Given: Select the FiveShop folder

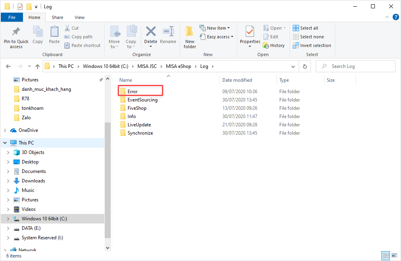Looking at the screenshot, I should coord(134,108).
